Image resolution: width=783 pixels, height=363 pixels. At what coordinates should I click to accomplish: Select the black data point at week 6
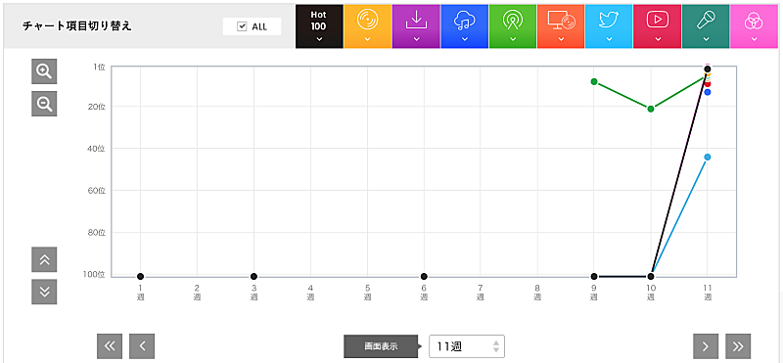tap(424, 276)
